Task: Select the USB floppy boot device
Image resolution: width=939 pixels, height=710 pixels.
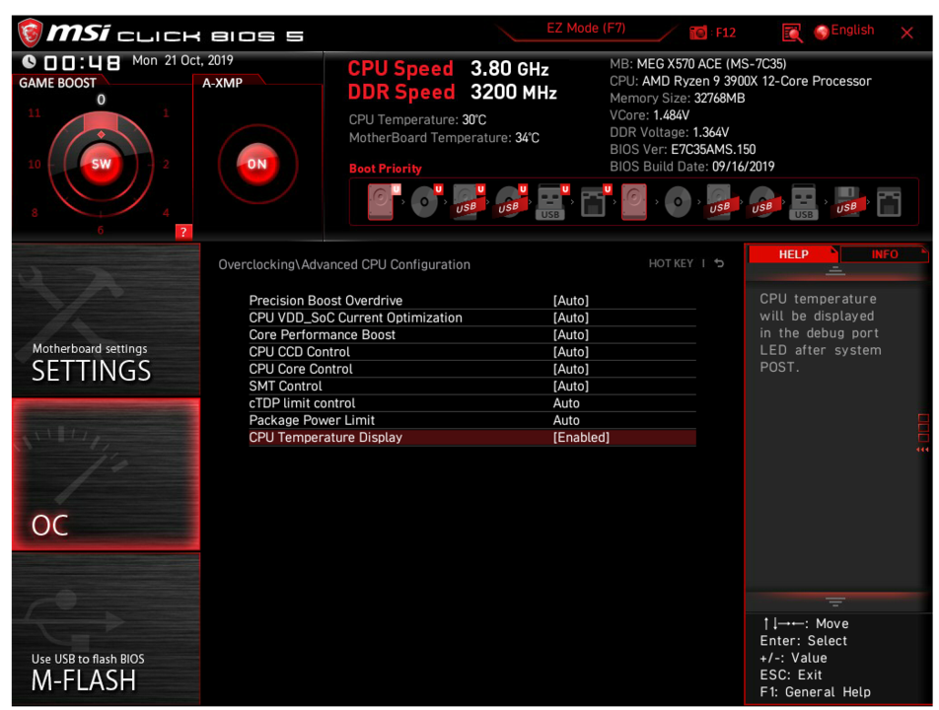Action: coord(846,202)
